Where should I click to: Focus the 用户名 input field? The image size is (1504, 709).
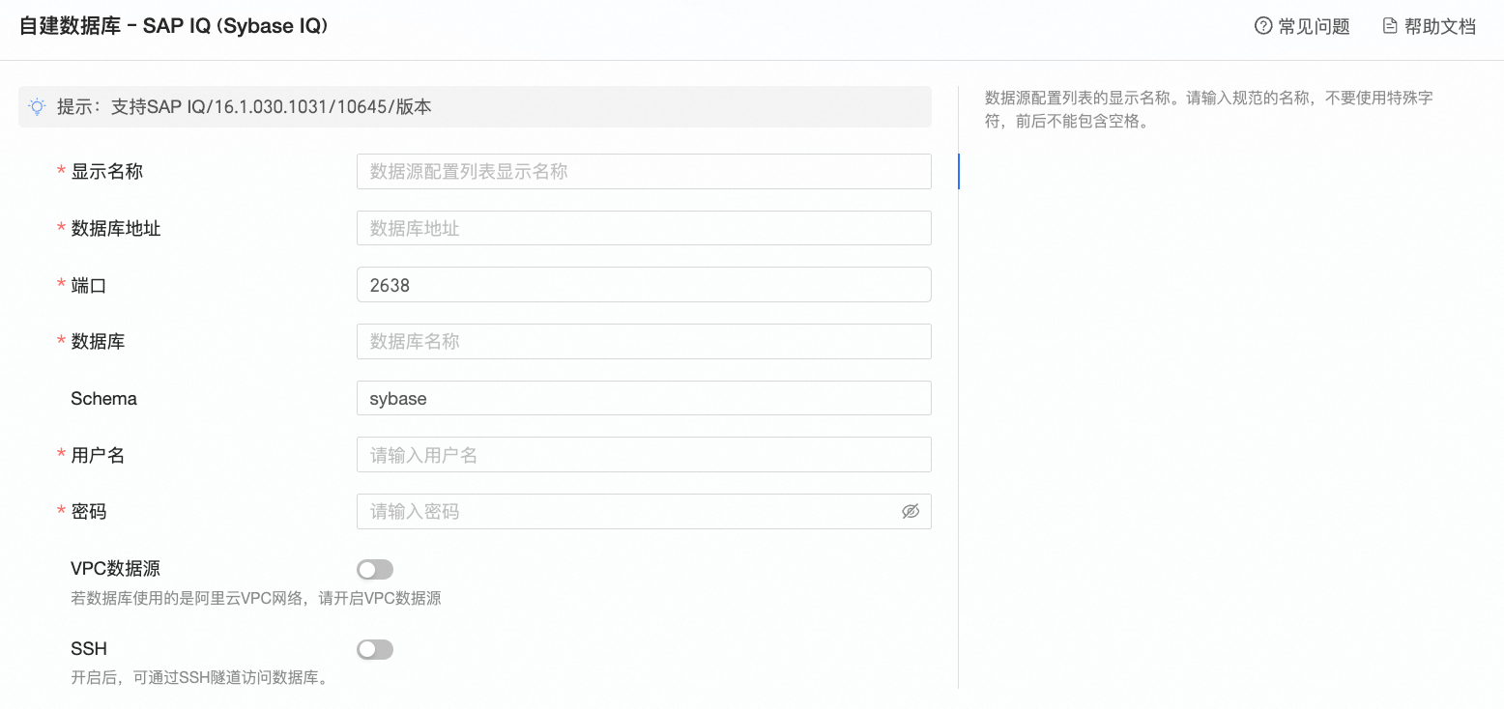(x=644, y=455)
